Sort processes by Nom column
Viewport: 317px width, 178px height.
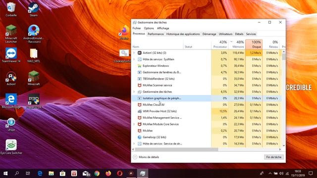(x=158, y=44)
